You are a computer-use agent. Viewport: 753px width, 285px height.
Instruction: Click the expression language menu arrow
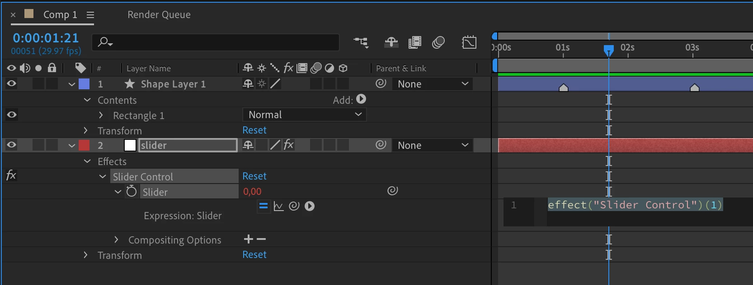(x=310, y=206)
